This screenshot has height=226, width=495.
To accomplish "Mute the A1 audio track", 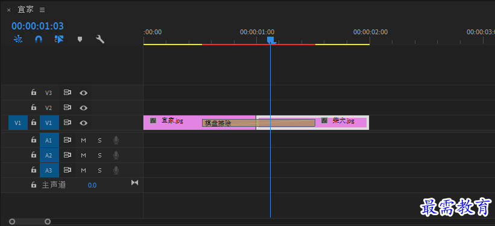I will tap(83, 141).
